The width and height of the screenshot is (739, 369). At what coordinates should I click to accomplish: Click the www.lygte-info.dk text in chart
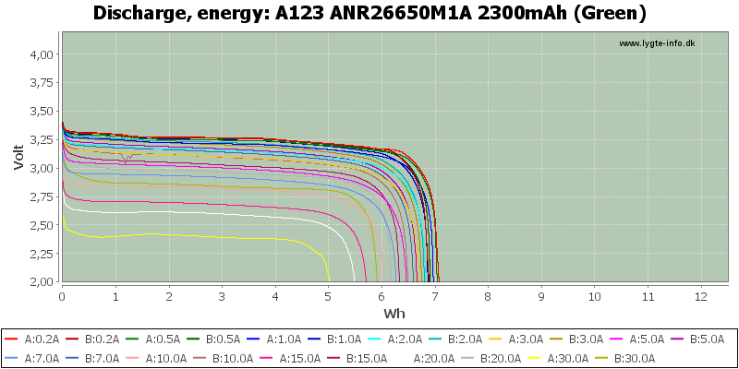coord(657,43)
